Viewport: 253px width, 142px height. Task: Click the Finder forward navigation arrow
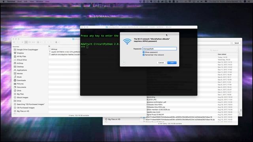tap(17, 42)
